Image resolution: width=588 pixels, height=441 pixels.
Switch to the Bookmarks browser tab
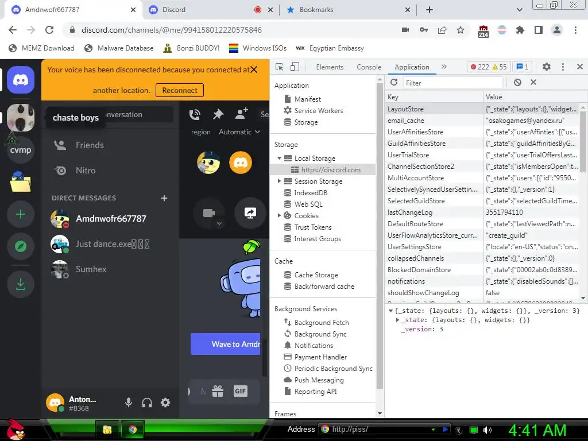[x=347, y=10]
